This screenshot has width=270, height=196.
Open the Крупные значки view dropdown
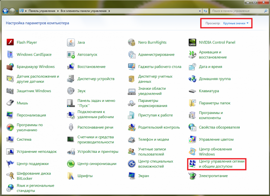point(236,23)
